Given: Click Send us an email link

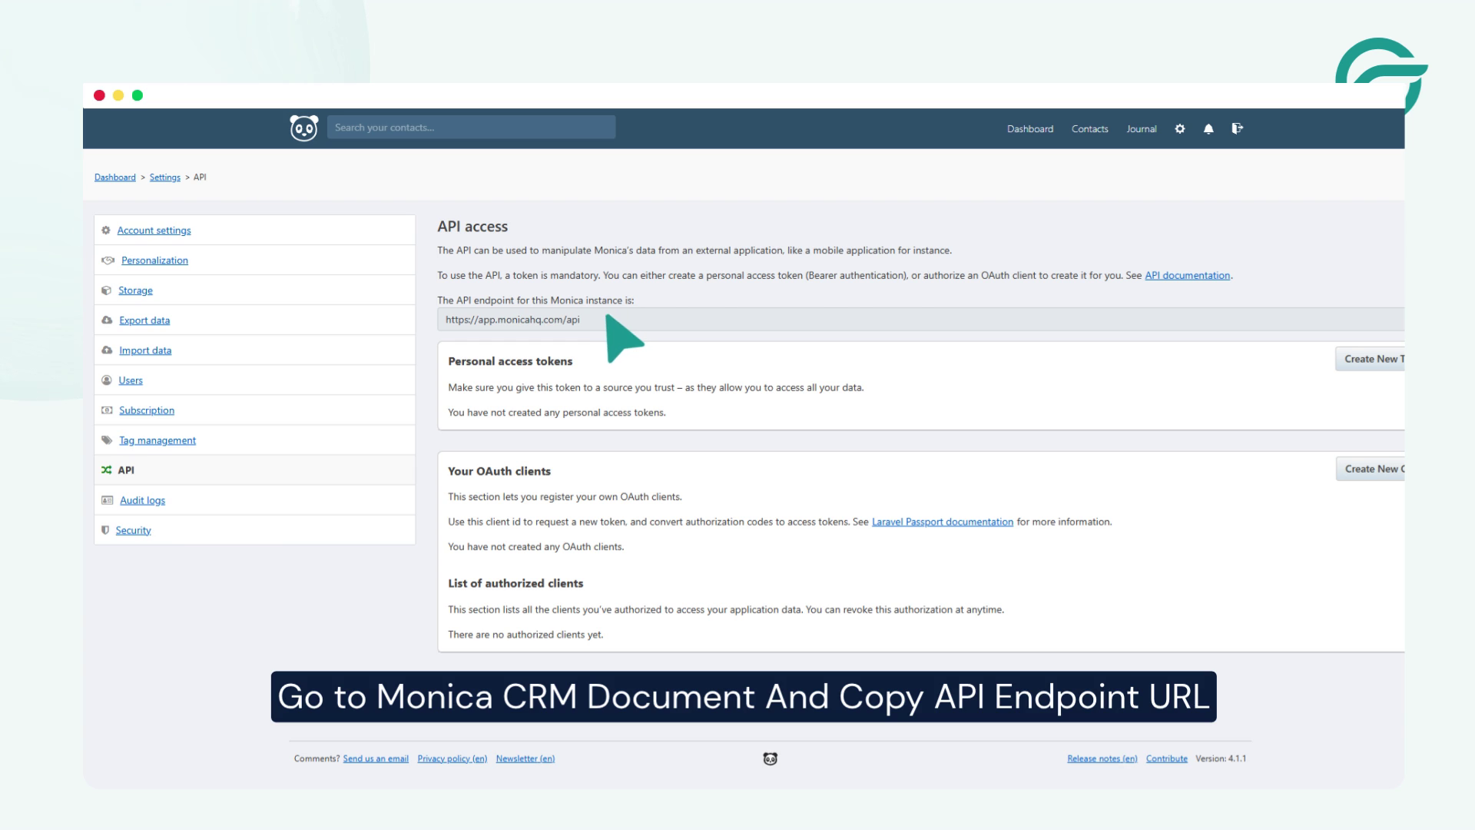Looking at the screenshot, I should point(376,759).
